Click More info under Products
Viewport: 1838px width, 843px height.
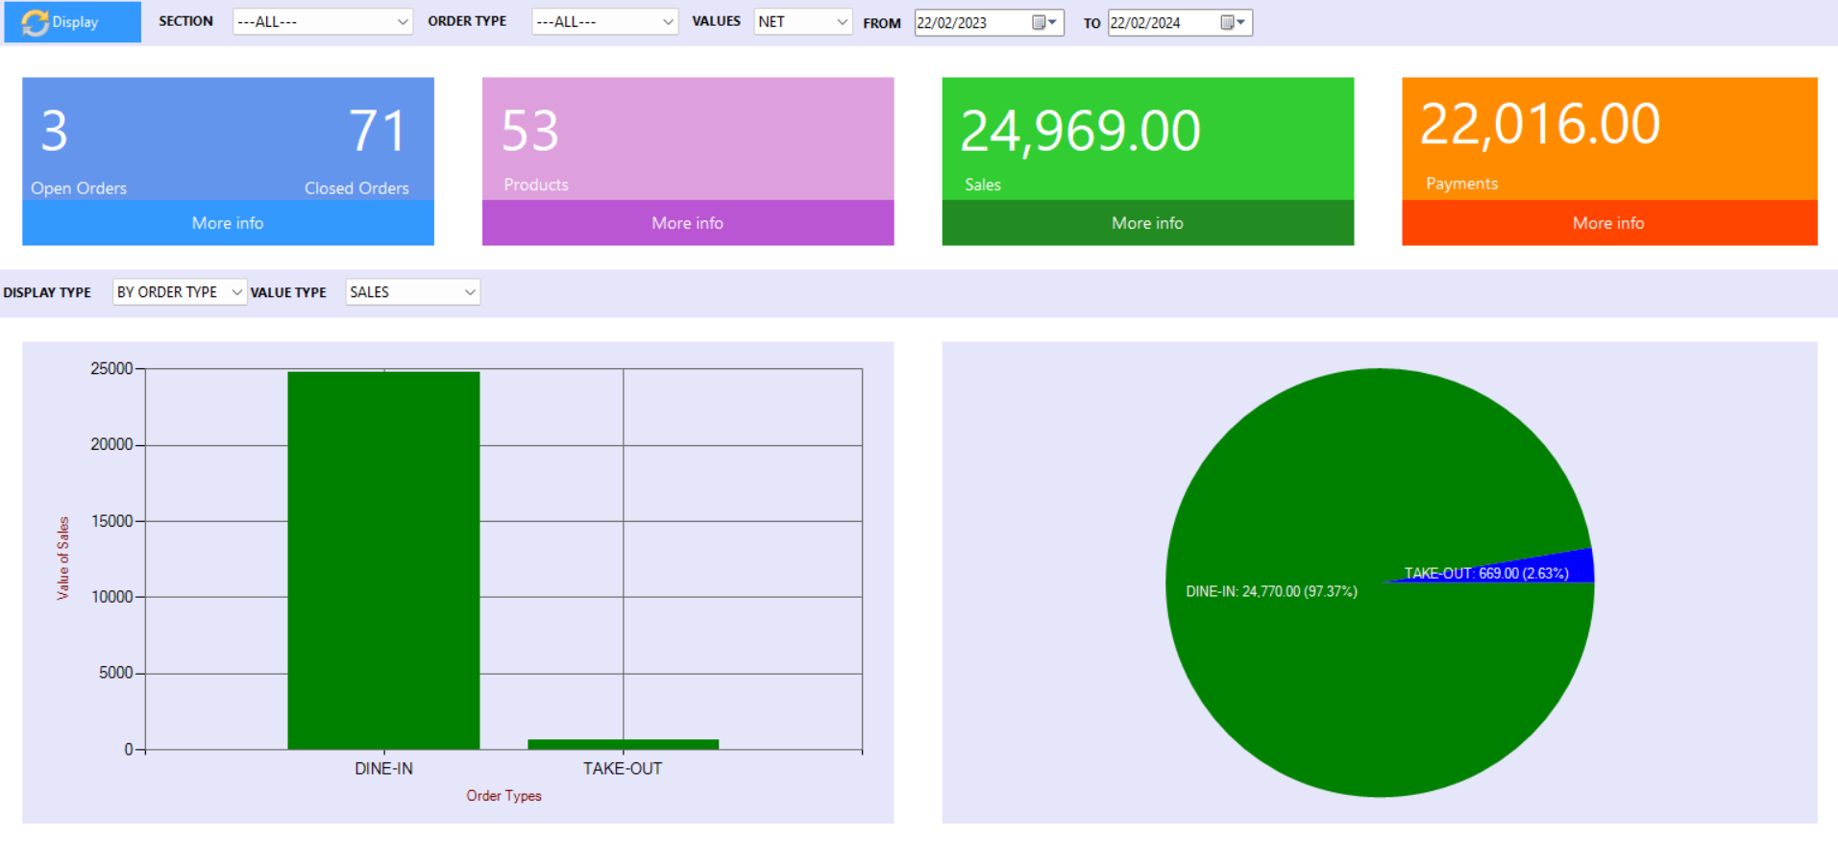(687, 223)
